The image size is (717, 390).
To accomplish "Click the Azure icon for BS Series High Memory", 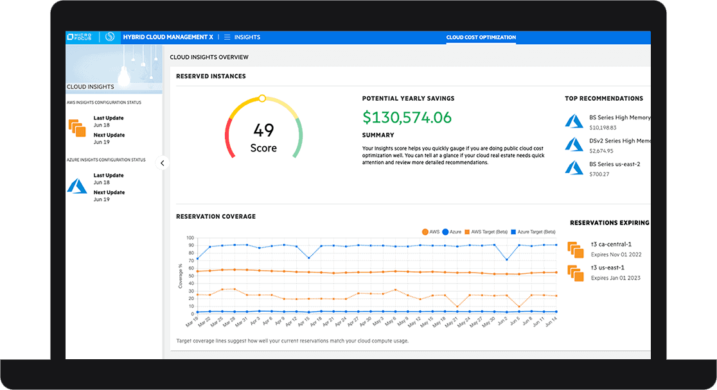I will coord(574,121).
